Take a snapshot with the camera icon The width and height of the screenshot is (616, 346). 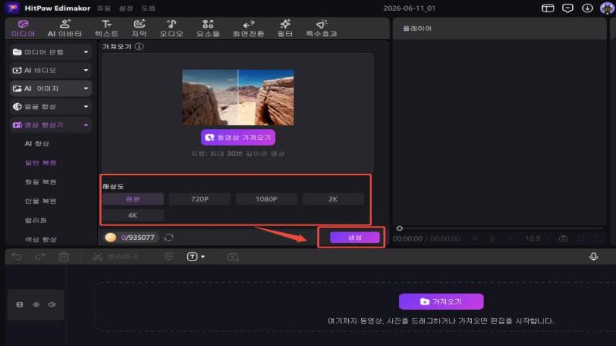pyautogui.click(x=563, y=238)
